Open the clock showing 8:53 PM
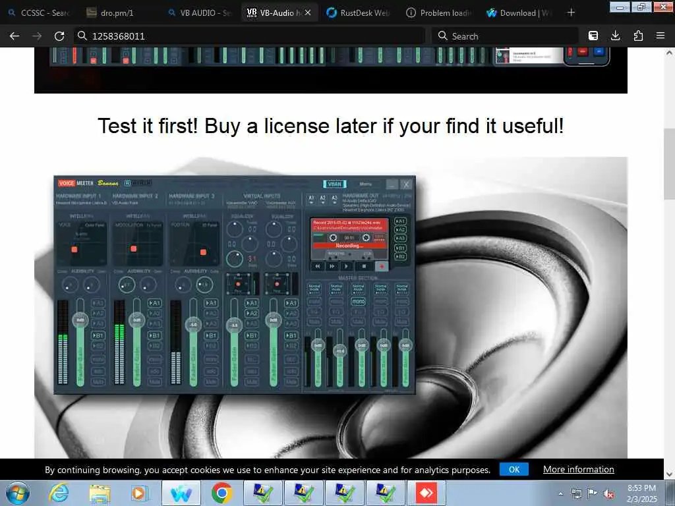This screenshot has height=506, width=675. pyautogui.click(x=642, y=493)
